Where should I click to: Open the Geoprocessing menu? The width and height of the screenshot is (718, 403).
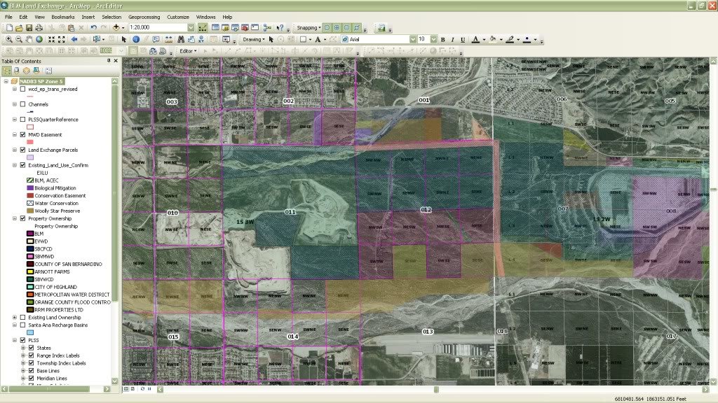pyautogui.click(x=144, y=17)
